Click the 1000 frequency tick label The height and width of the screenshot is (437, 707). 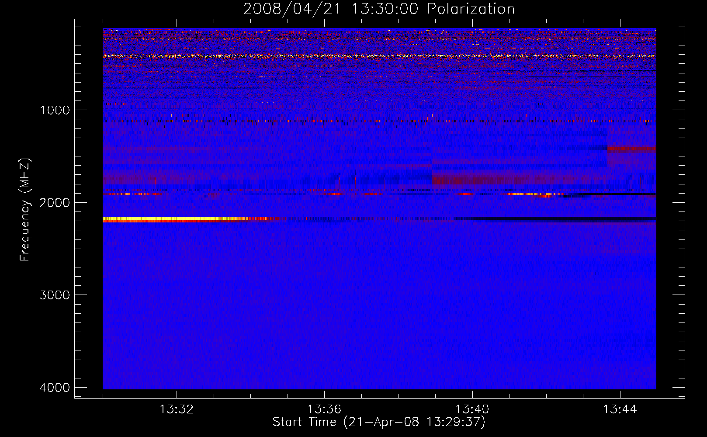click(55, 110)
